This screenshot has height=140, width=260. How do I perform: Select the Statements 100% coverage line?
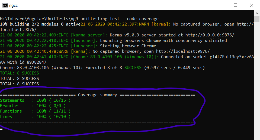35,100
